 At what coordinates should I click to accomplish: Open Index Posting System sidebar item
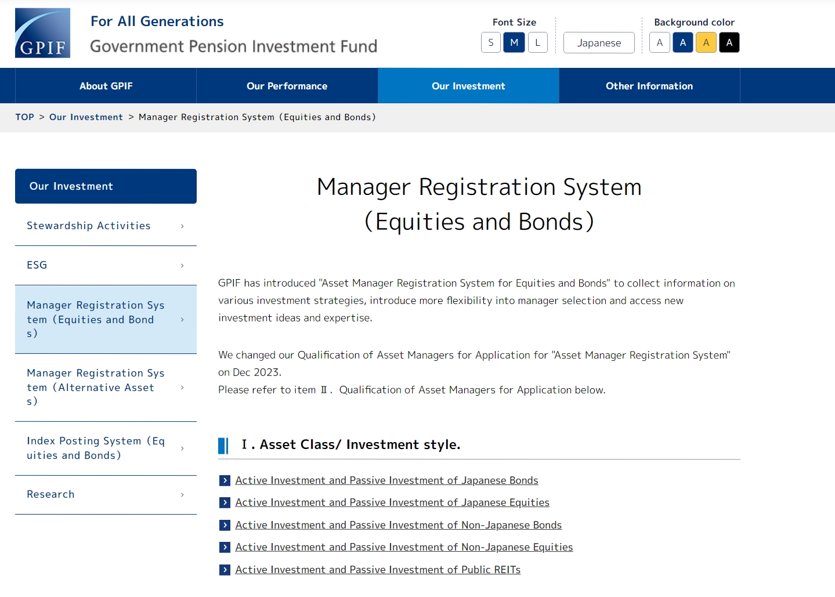106,448
